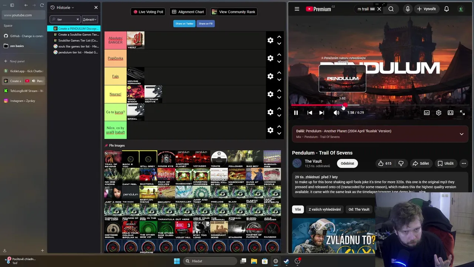Open YouTube notifications bell
The image size is (474, 267).
(x=447, y=9)
